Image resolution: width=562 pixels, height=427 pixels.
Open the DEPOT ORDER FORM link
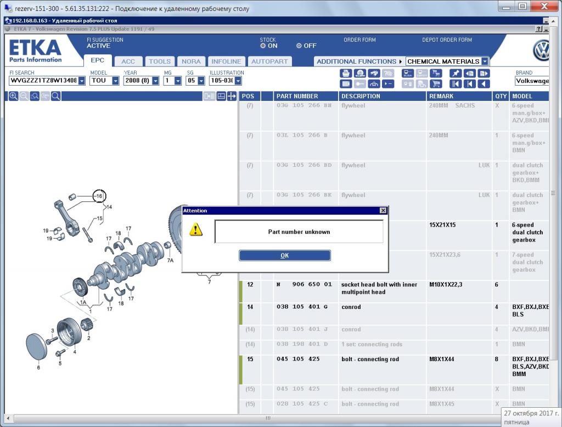click(x=447, y=40)
